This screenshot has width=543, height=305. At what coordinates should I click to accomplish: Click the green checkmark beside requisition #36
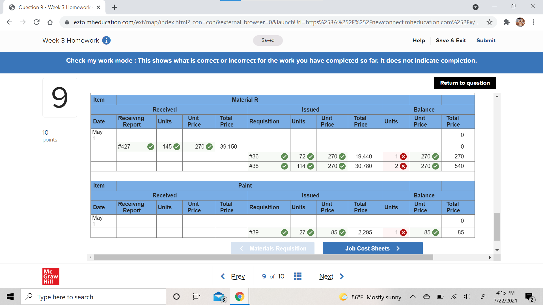pyautogui.click(x=285, y=156)
